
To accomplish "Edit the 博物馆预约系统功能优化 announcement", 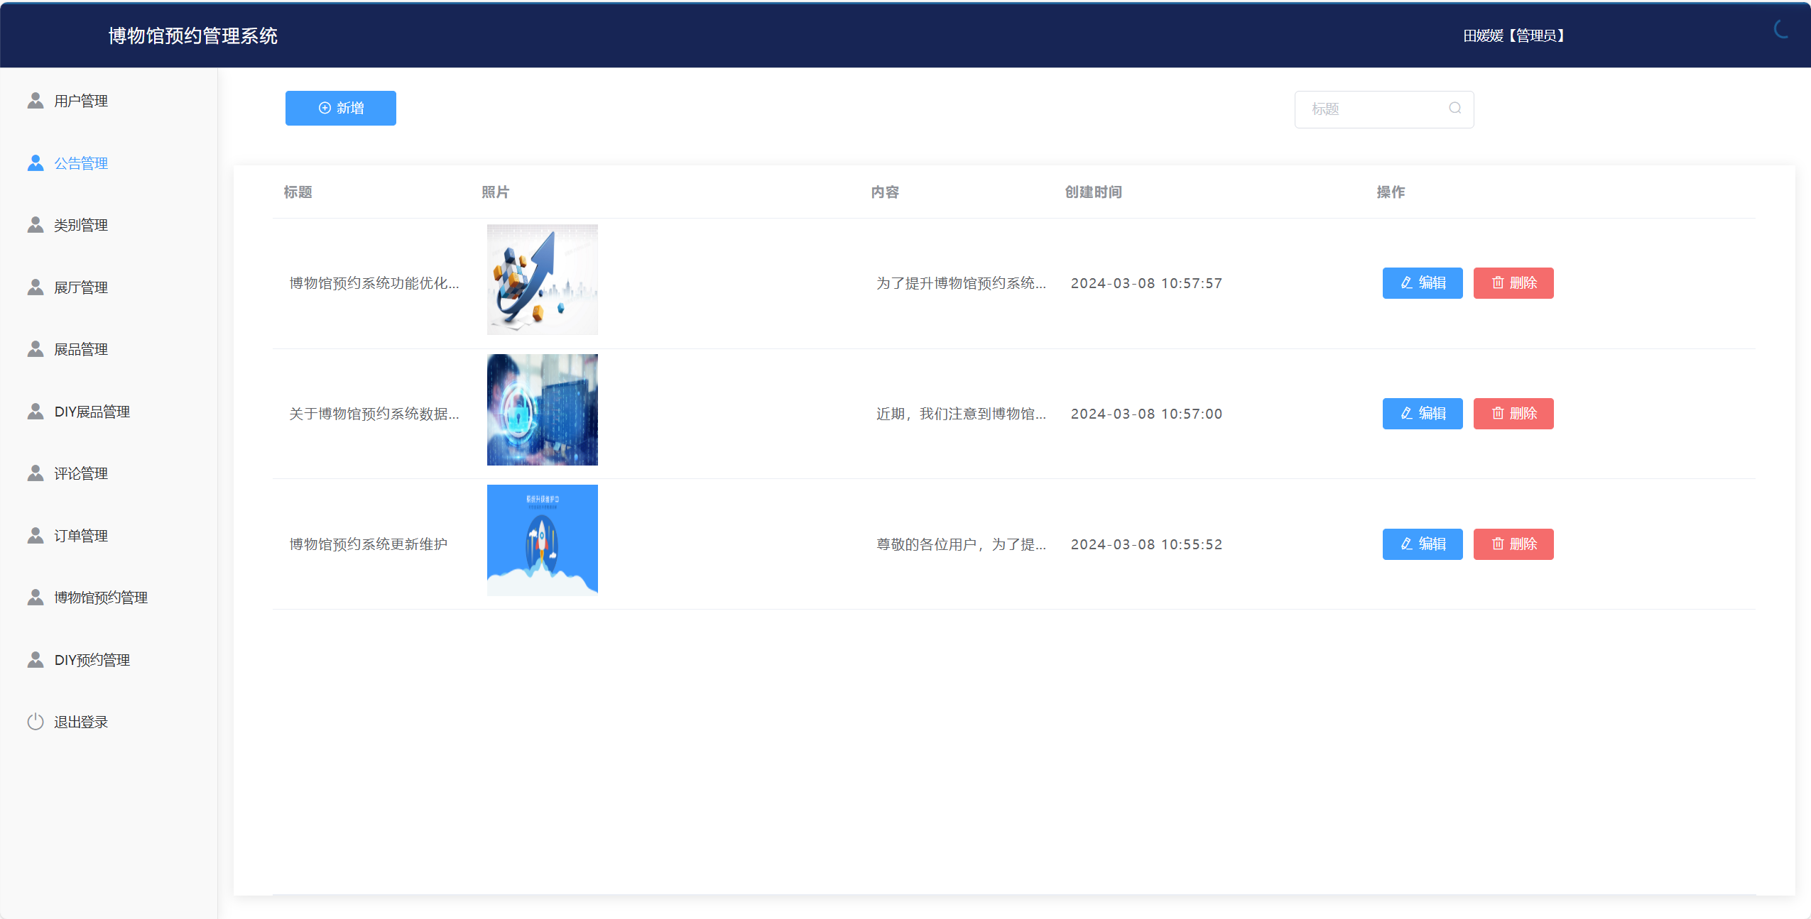I will coord(1422,283).
